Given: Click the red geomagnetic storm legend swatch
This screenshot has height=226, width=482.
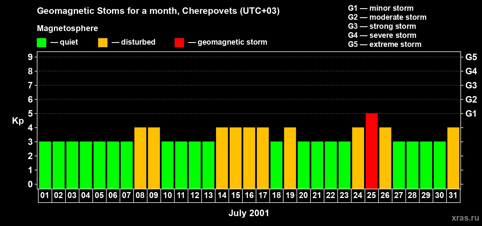Looking at the screenshot, I should (x=179, y=43).
